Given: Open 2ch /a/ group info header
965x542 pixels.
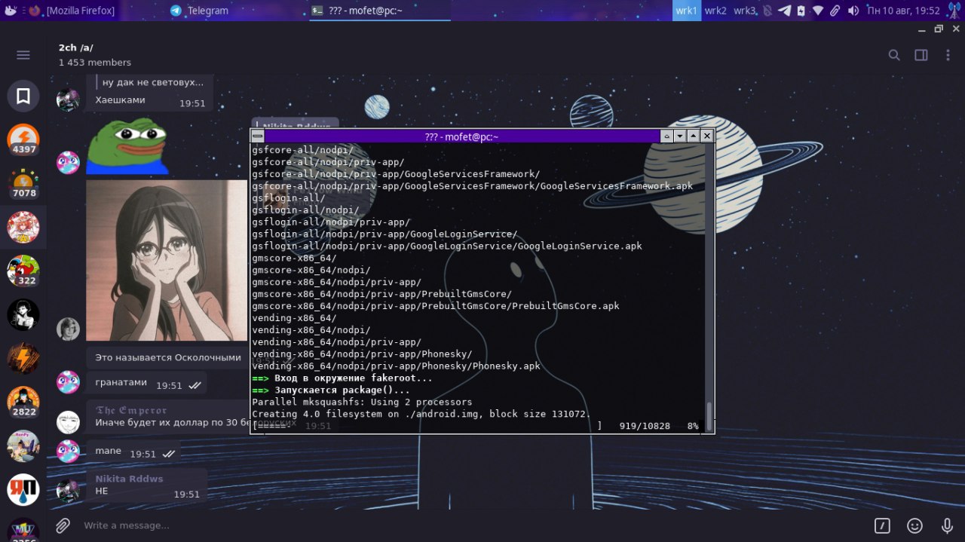Looking at the screenshot, I should [x=95, y=54].
